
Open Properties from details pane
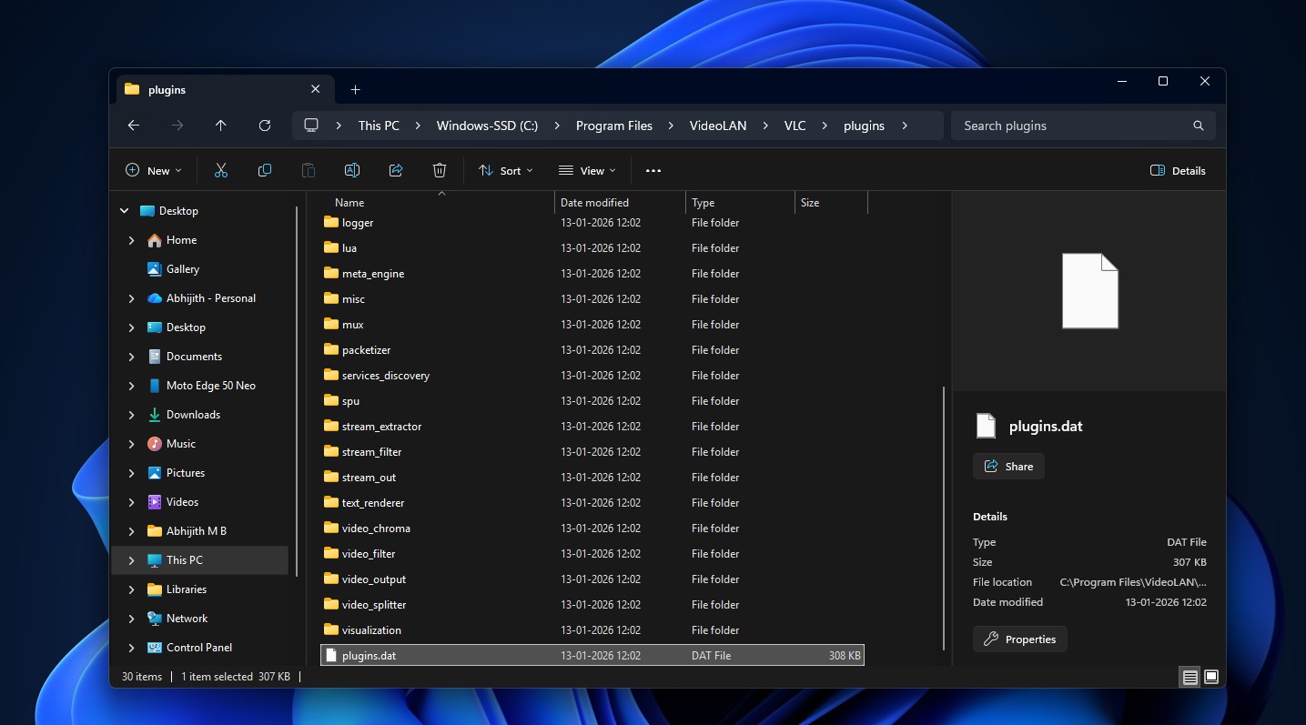coord(1019,639)
